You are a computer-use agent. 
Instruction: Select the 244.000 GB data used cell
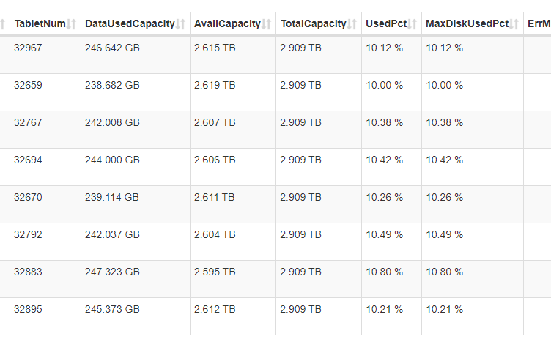pyautogui.click(x=112, y=160)
